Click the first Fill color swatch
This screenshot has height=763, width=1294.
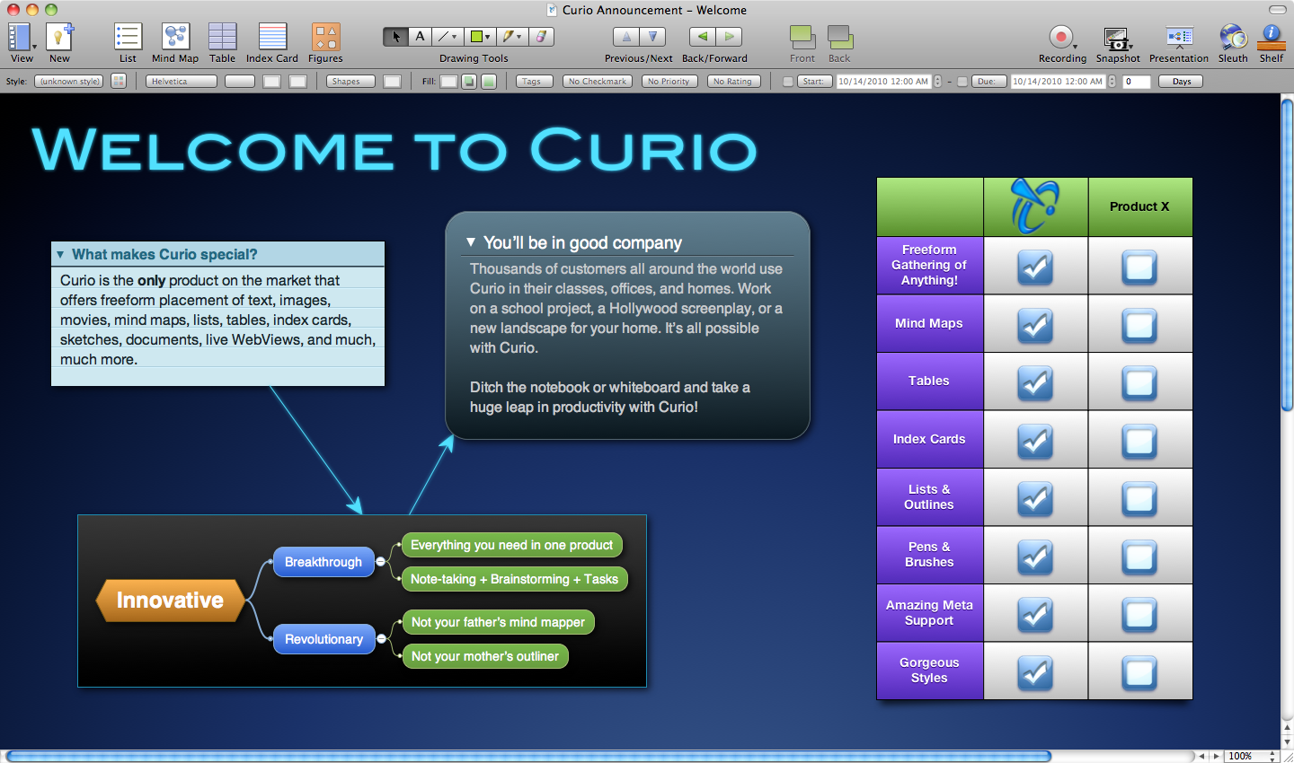coord(448,82)
